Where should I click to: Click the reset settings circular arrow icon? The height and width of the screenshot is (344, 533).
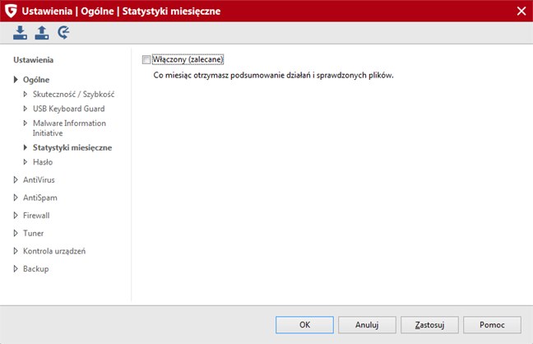[x=63, y=33]
